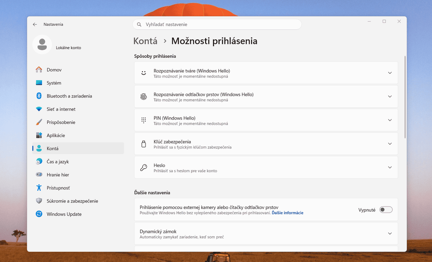
Task: Open Prispôsobenie via the paintbrush icon
Action: coord(39,122)
